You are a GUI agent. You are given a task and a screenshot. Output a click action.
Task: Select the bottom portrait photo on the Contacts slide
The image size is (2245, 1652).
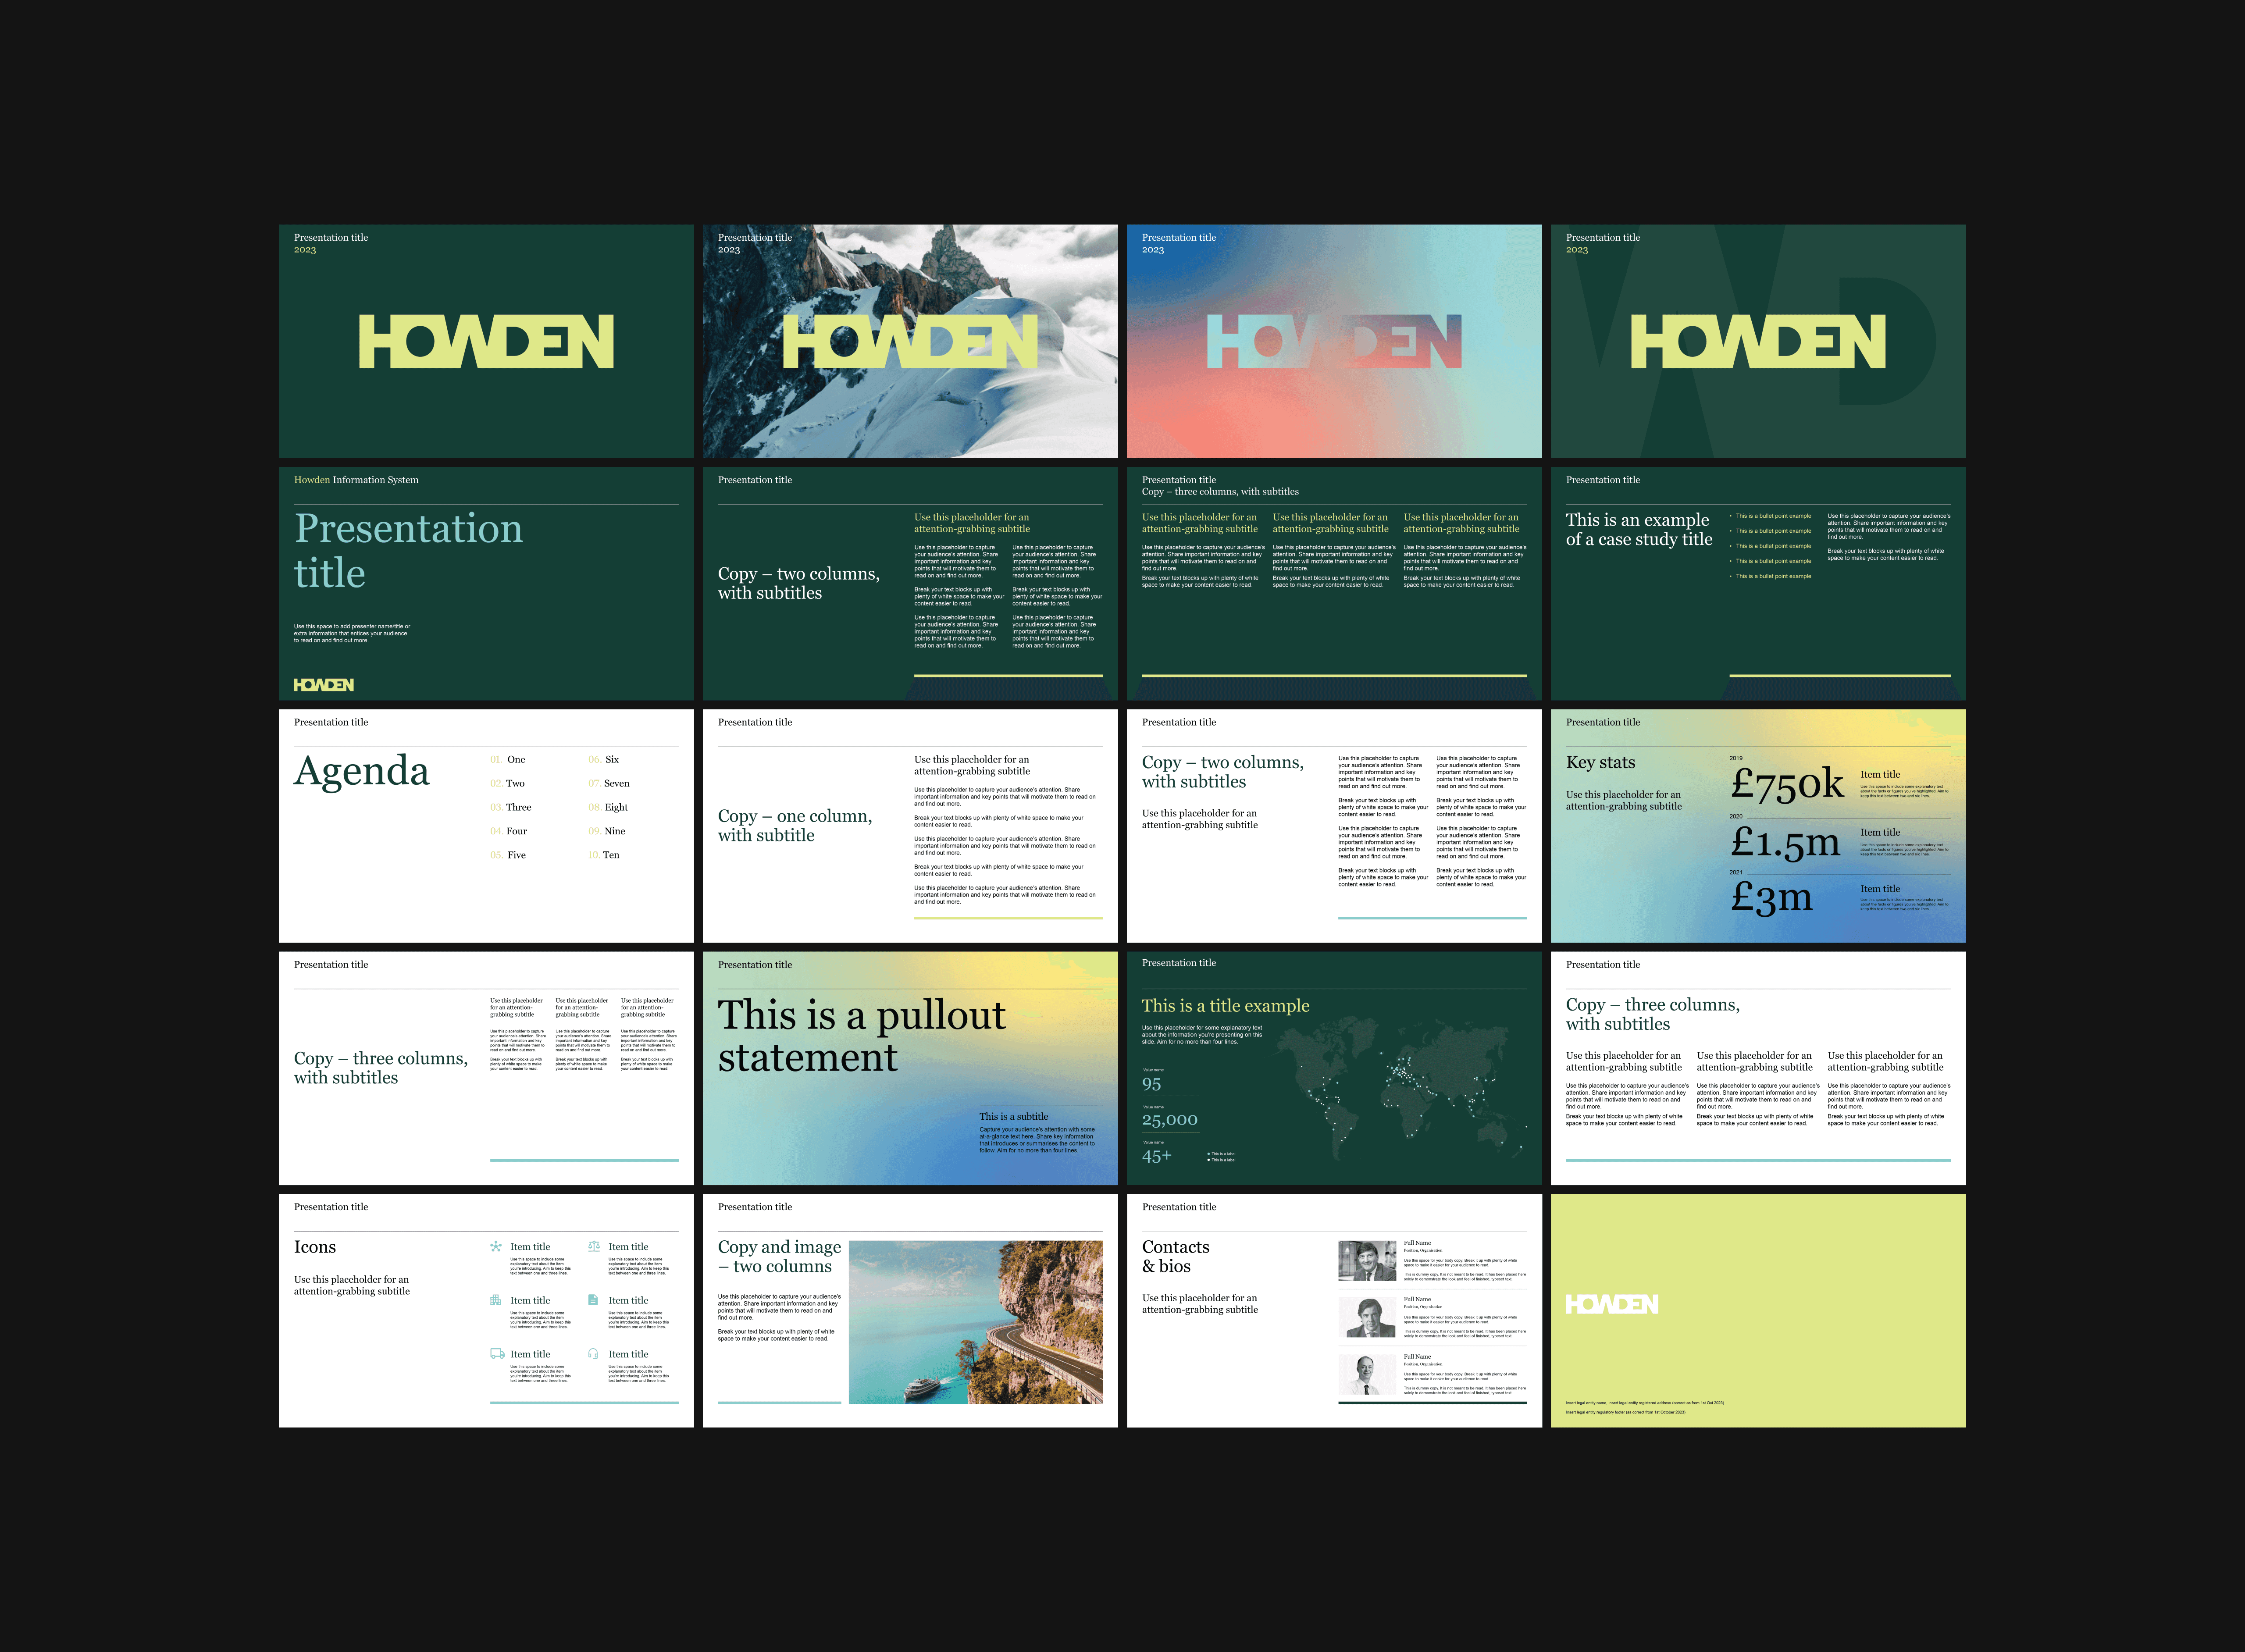click(1367, 1374)
